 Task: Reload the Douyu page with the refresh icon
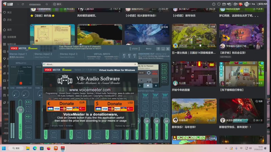tap(23, 4)
